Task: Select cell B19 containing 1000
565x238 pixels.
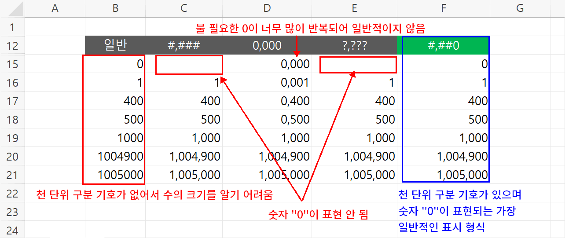Action: tap(115, 138)
